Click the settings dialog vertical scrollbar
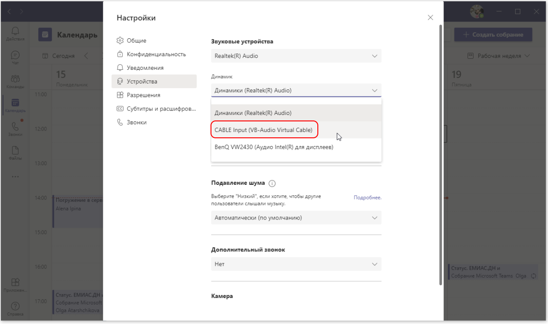 [x=441, y=154]
